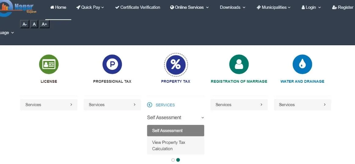Select the Property Tax percent icon

point(176,64)
